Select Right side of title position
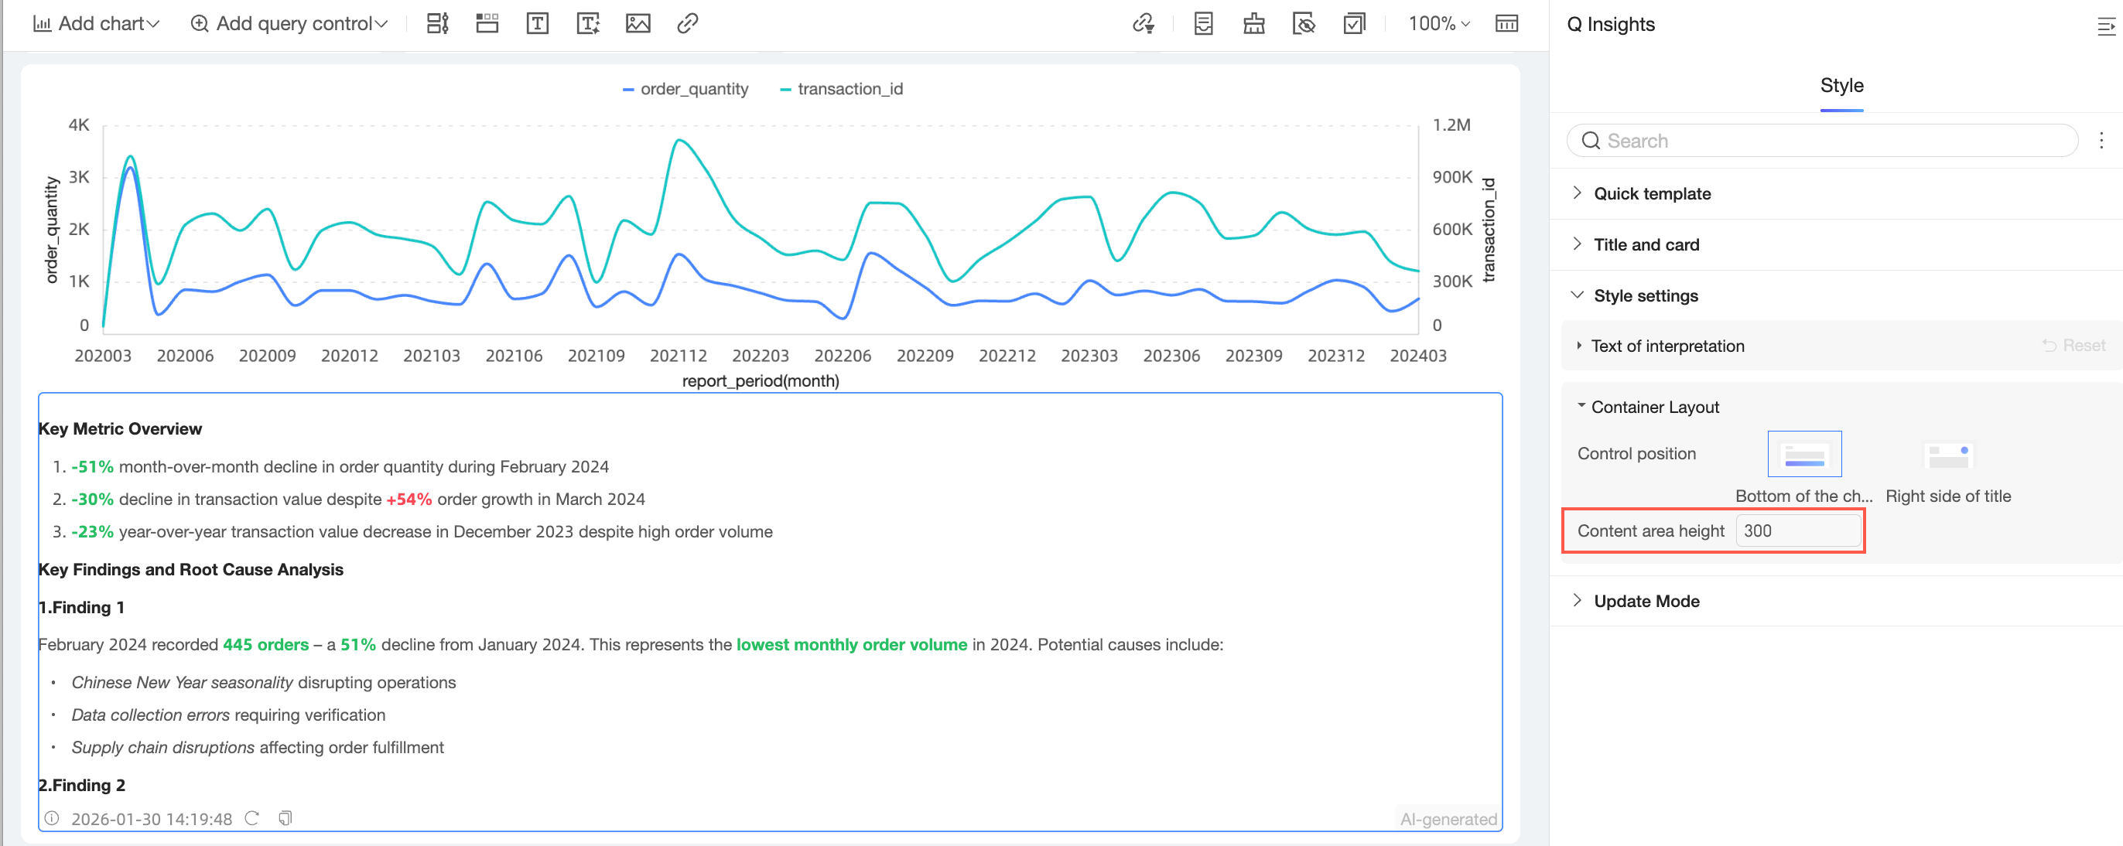 pyautogui.click(x=1947, y=455)
